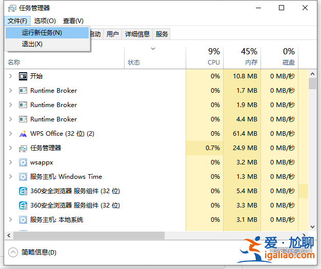Sort by the 45% 内存 column header
321x269 pixels.
click(x=242, y=57)
